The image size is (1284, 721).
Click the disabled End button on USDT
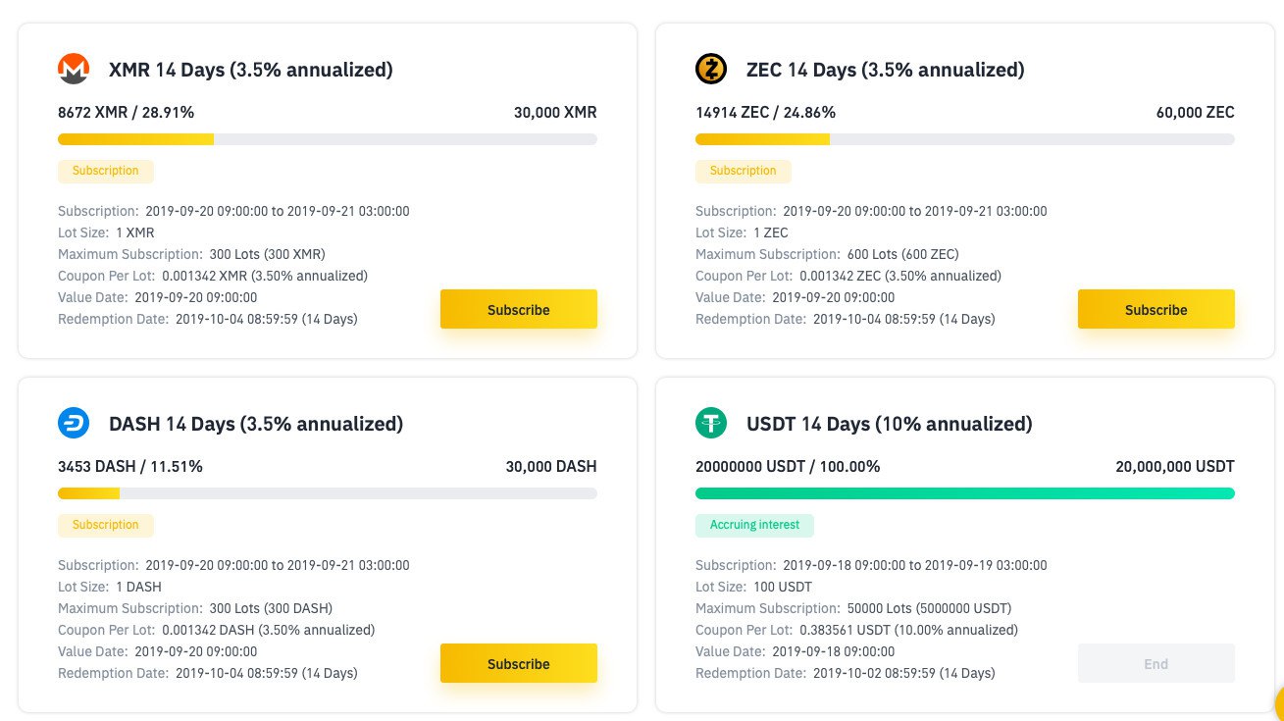pos(1156,663)
